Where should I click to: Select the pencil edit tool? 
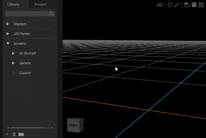point(177,5)
